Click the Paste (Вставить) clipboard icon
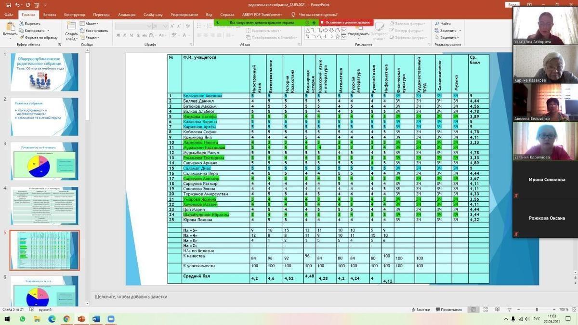The height and width of the screenshot is (325, 578). point(10,28)
